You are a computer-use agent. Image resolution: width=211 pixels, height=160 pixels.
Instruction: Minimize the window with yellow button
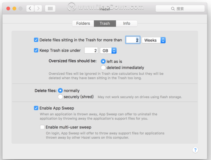[15, 9]
